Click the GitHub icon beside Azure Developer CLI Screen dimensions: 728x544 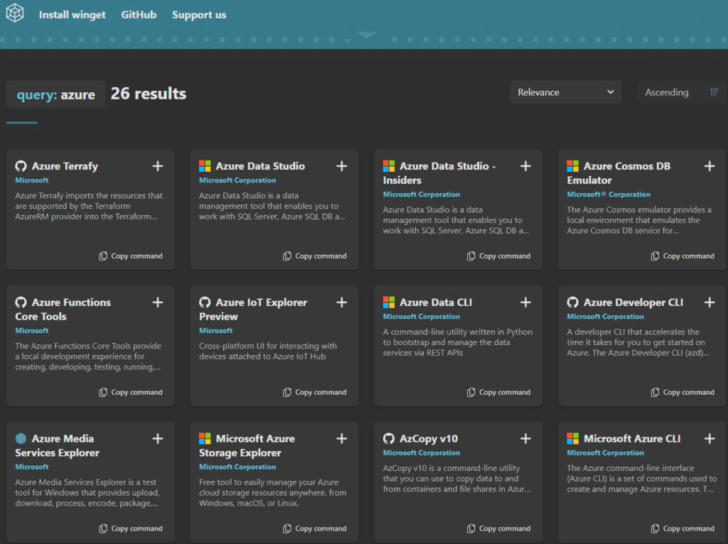pyautogui.click(x=572, y=303)
